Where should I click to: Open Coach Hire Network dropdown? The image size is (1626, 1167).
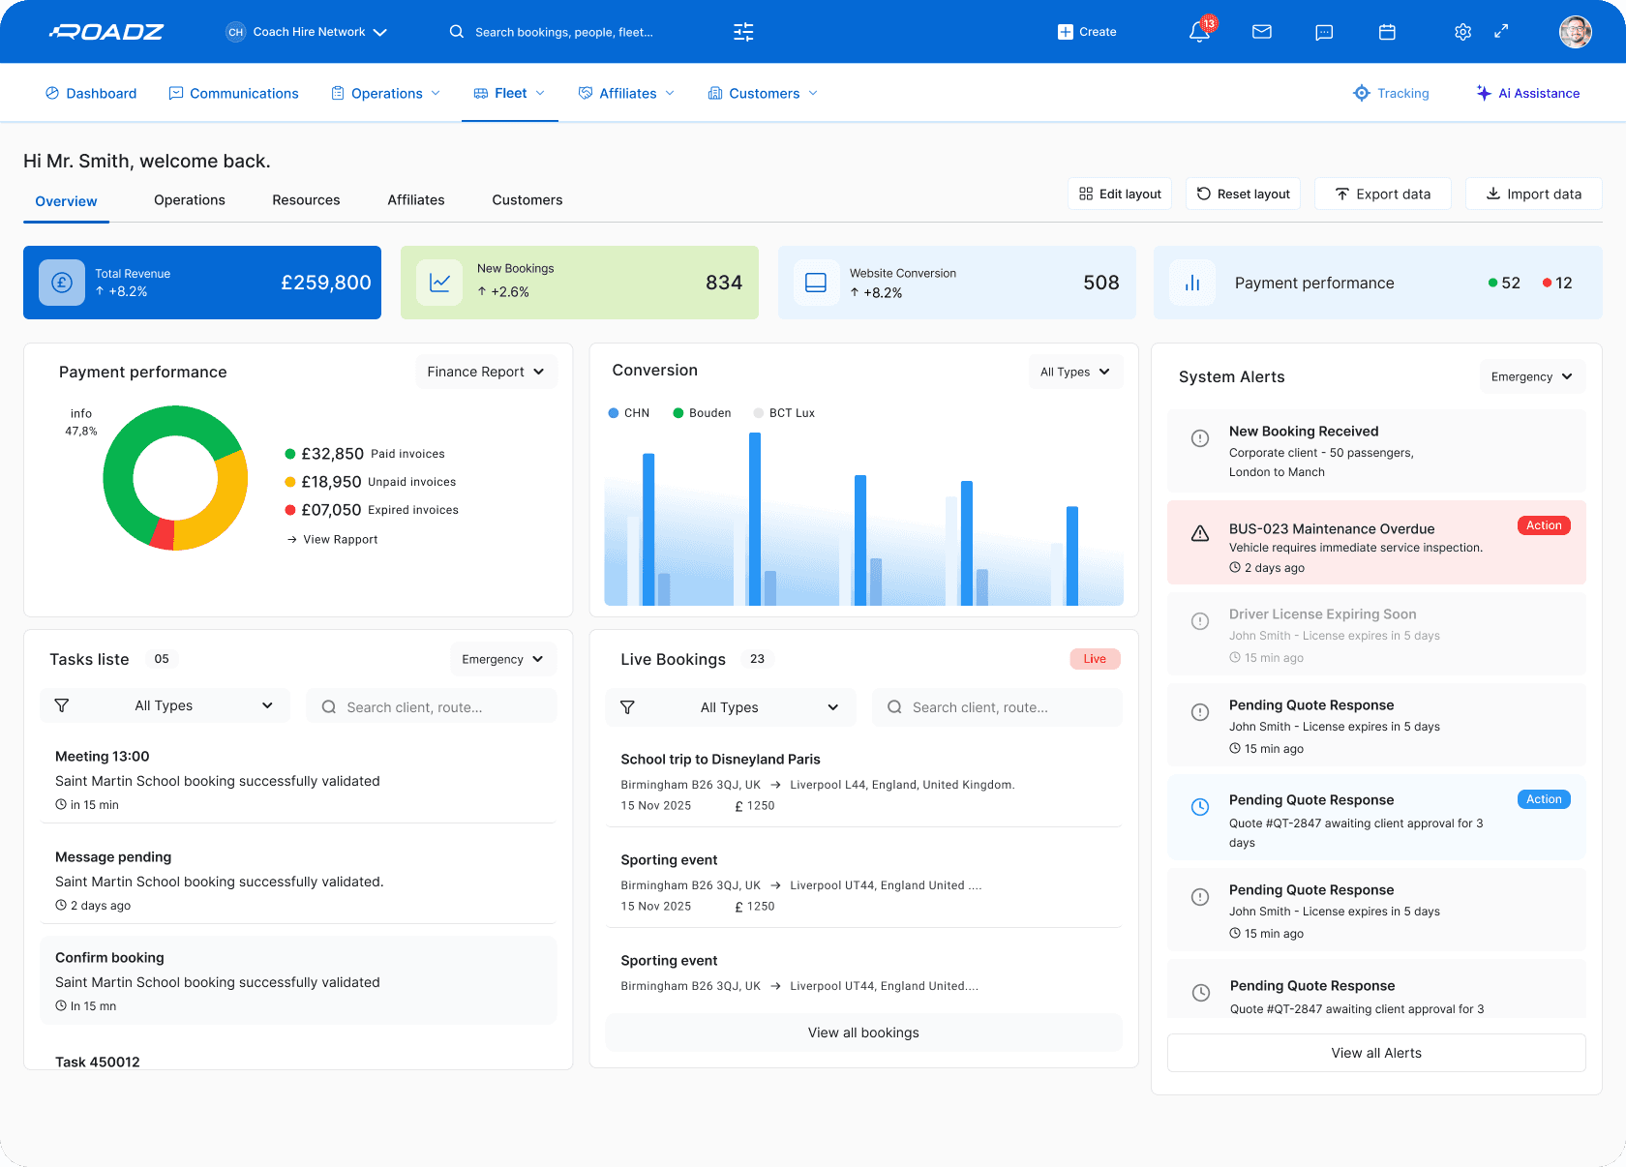point(306,32)
